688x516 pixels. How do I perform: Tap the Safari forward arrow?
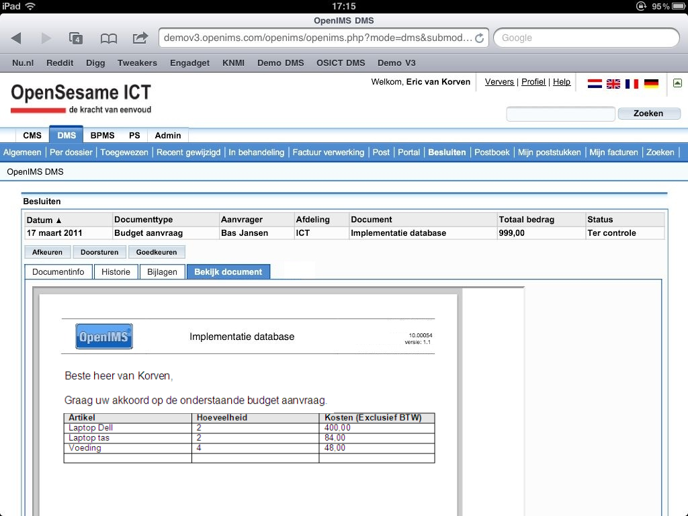point(46,38)
